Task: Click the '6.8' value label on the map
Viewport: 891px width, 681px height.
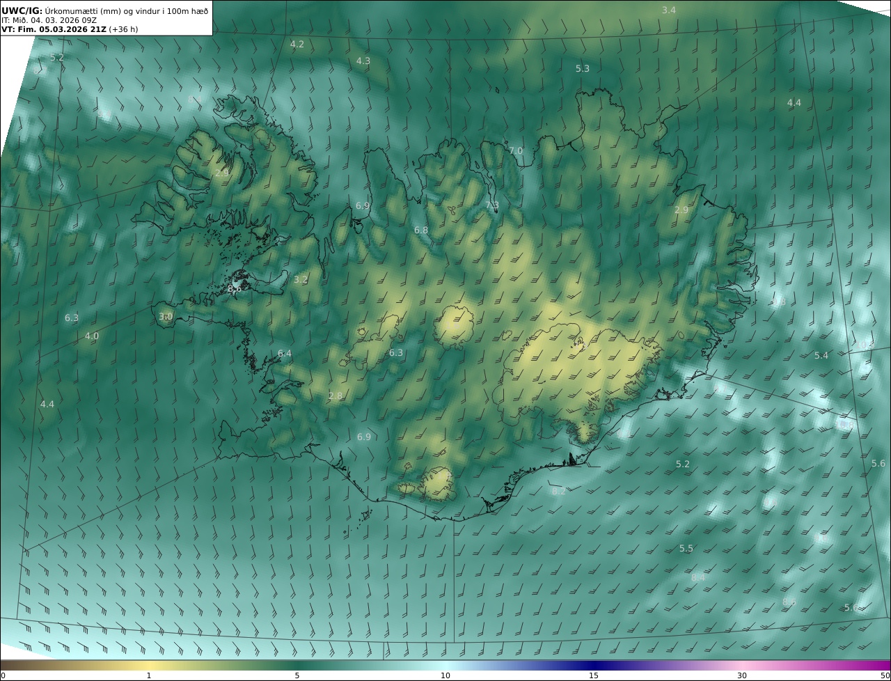Action: pos(421,230)
